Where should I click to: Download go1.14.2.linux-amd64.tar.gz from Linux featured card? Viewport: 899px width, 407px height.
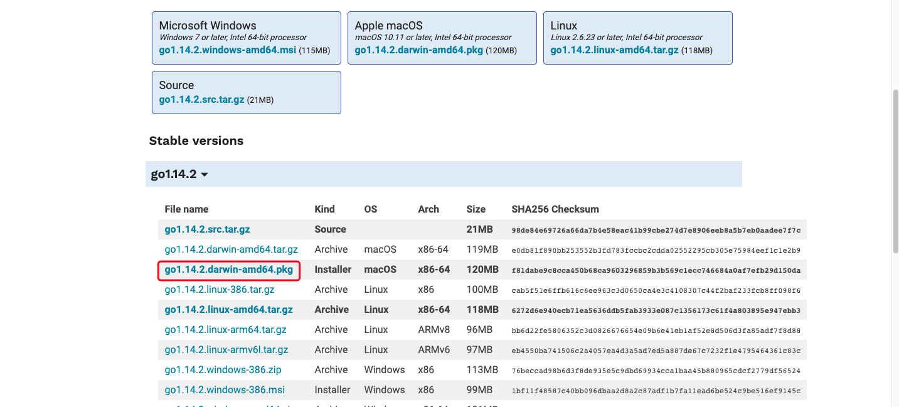point(614,50)
